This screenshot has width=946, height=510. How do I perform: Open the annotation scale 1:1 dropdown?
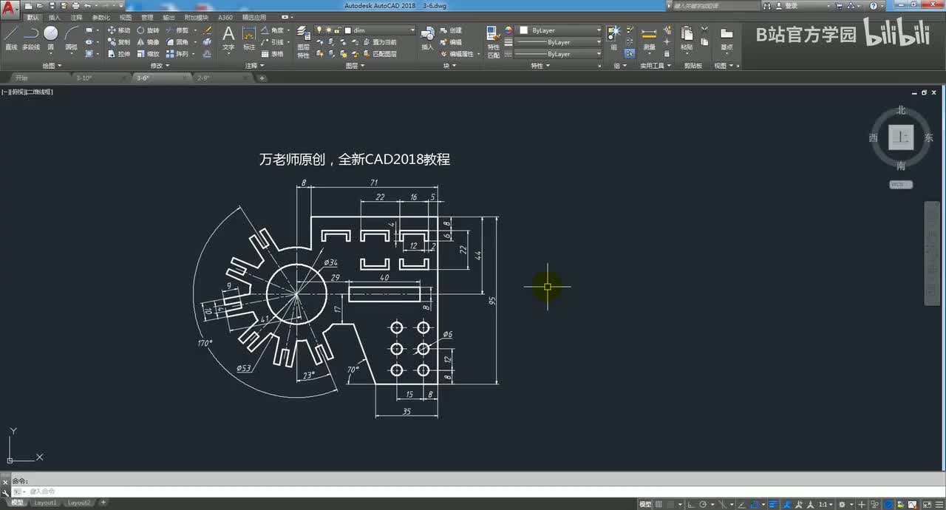click(x=826, y=503)
